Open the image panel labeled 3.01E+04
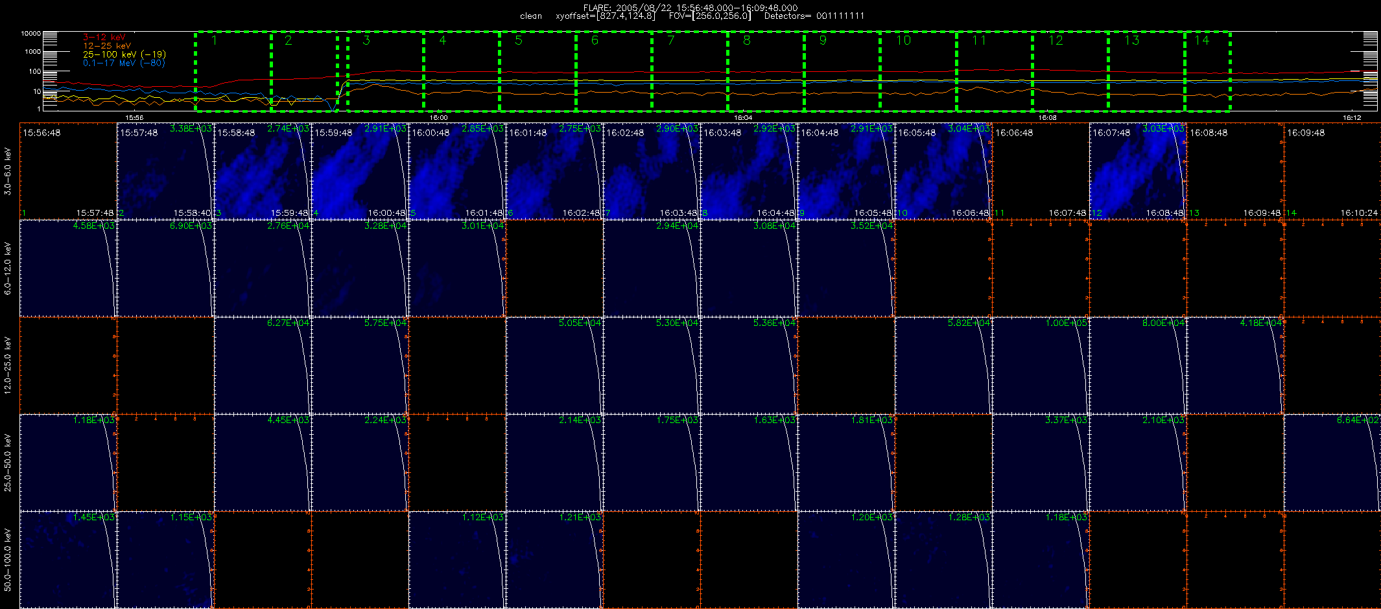This screenshot has width=1381, height=609. [x=457, y=268]
